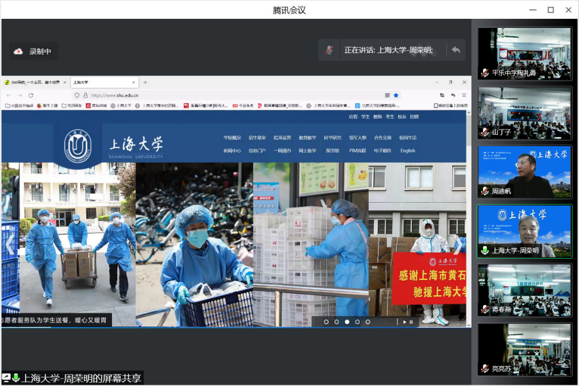
Task: Click the 图书馆 link
Action: 333,151
